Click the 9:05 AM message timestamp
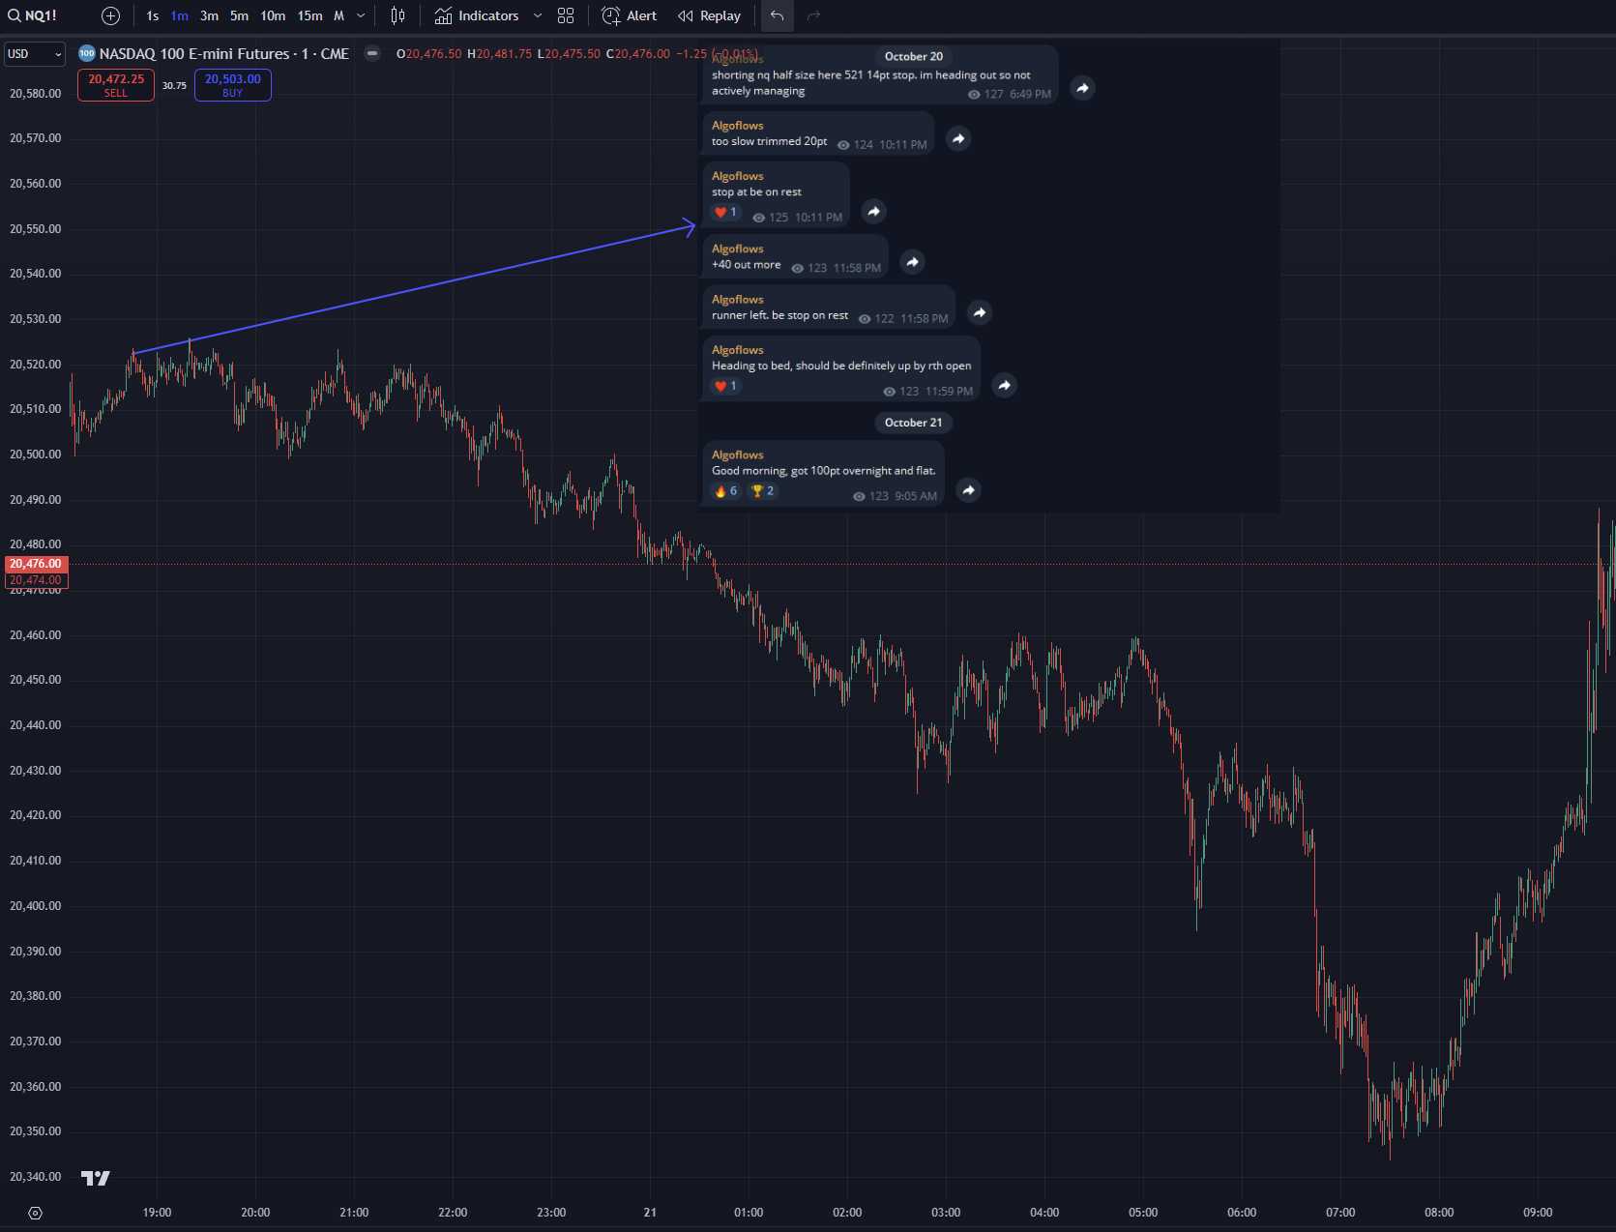Viewport: 1616px width, 1232px height. [916, 496]
